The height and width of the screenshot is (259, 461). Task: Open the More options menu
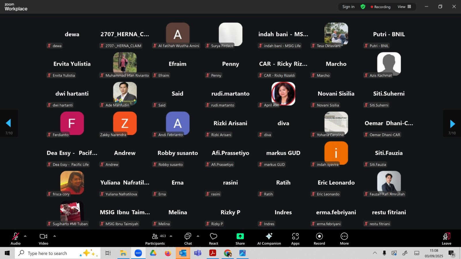(x=344, y=239)
